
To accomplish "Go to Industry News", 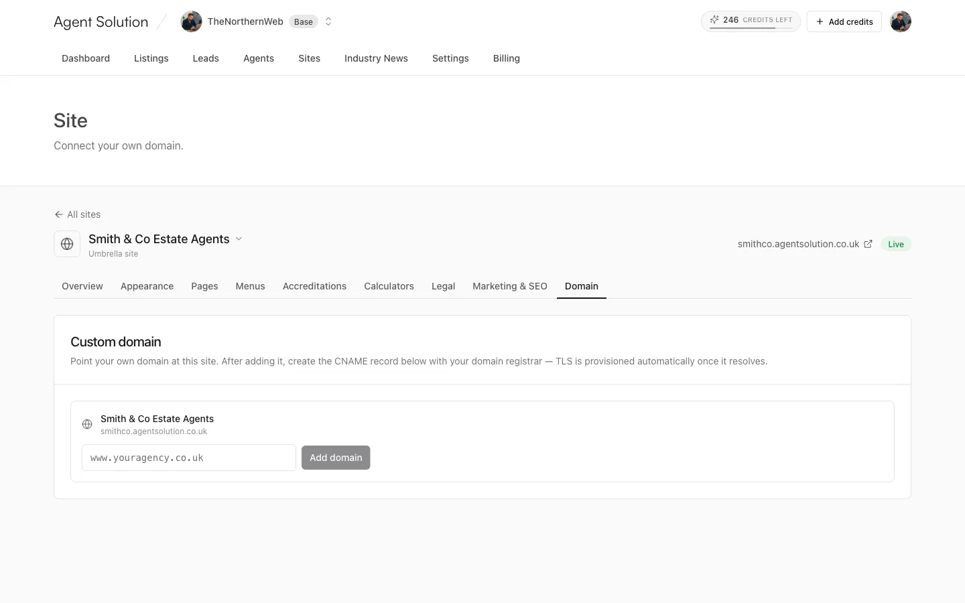I will tap(376, 58).
